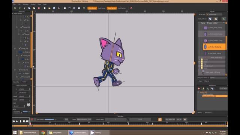Expand the legs folder in palette
This screenshot has width=240, height=135.
[x=199, y=64]
